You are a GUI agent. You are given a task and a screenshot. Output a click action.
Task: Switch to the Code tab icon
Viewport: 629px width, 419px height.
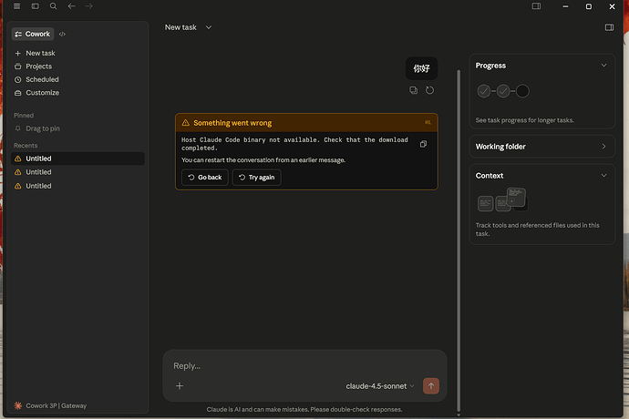tap(62, 34)
